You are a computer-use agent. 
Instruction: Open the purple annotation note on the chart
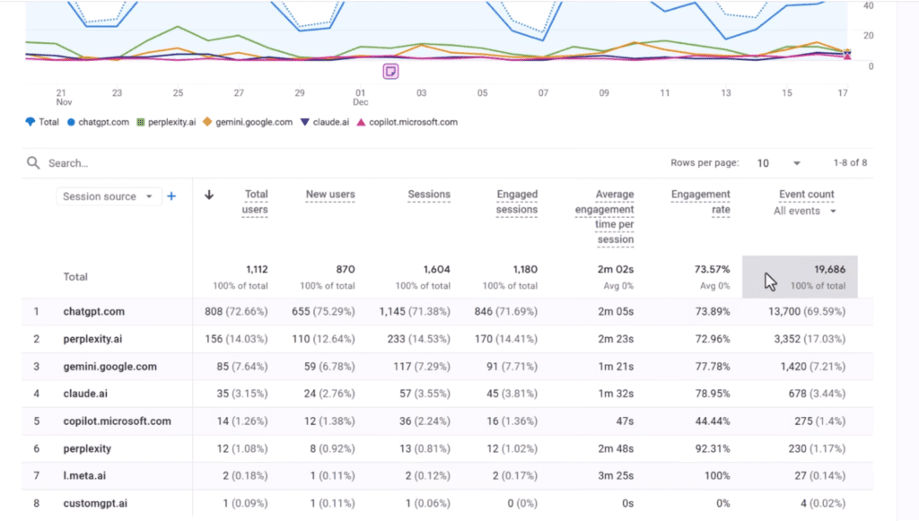pos(390,71)
